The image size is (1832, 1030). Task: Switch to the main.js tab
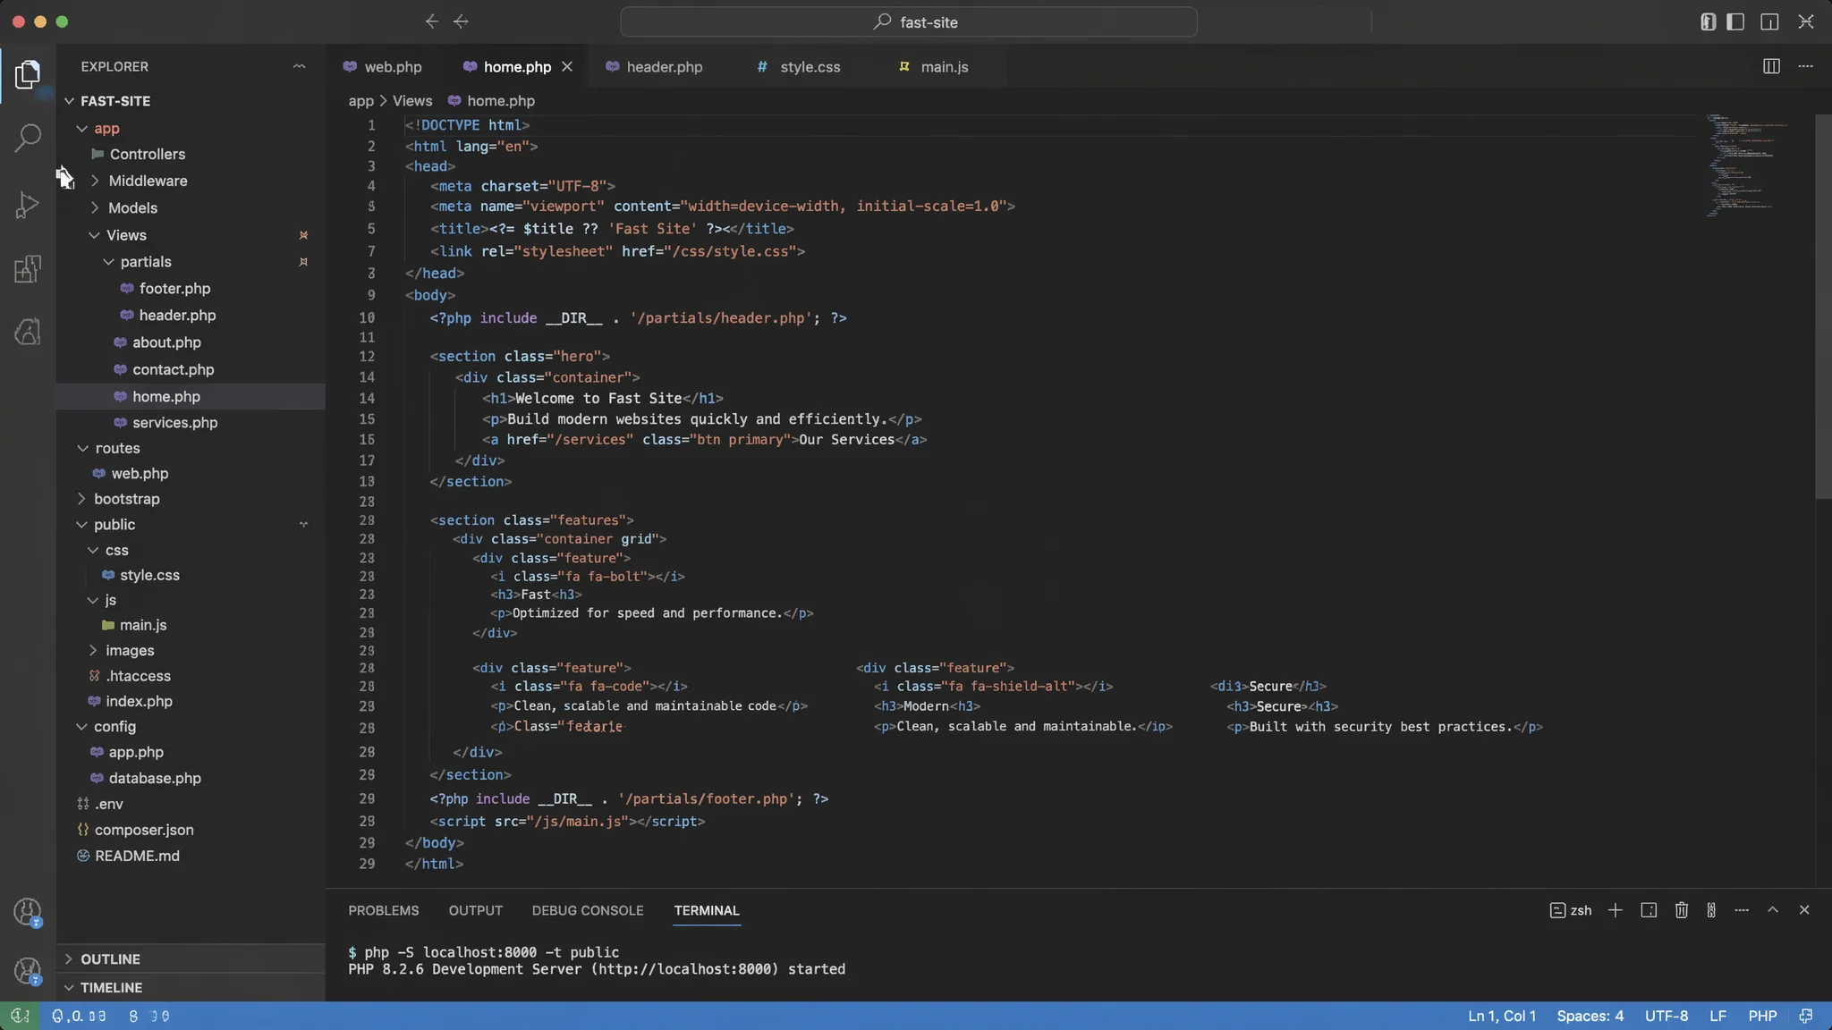(933, 67)
